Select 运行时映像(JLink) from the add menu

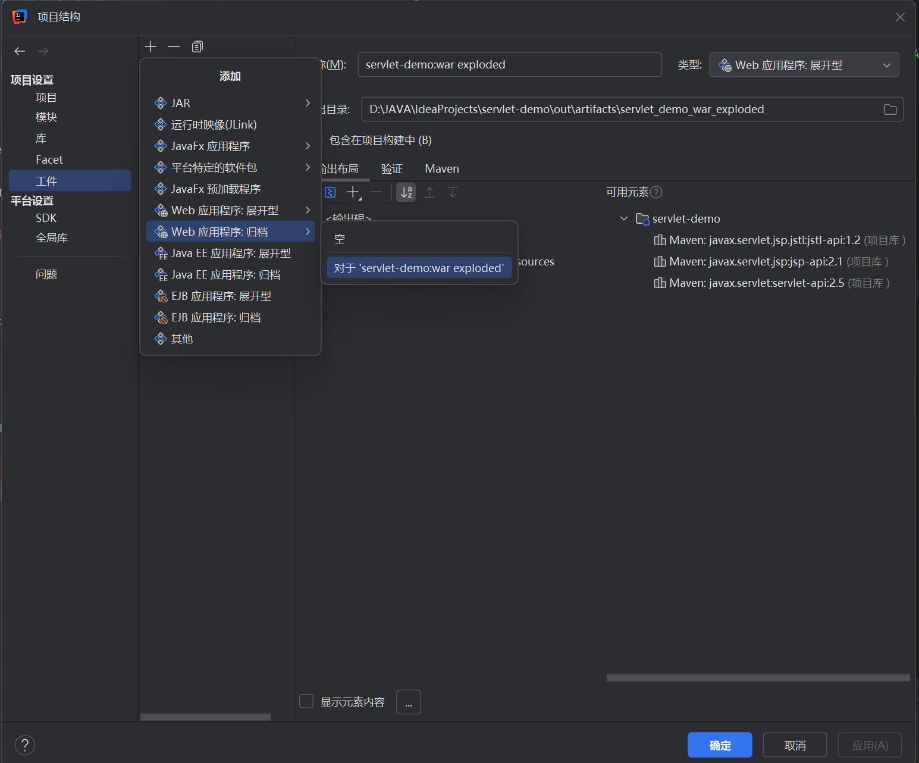click(x=230, y=124)
